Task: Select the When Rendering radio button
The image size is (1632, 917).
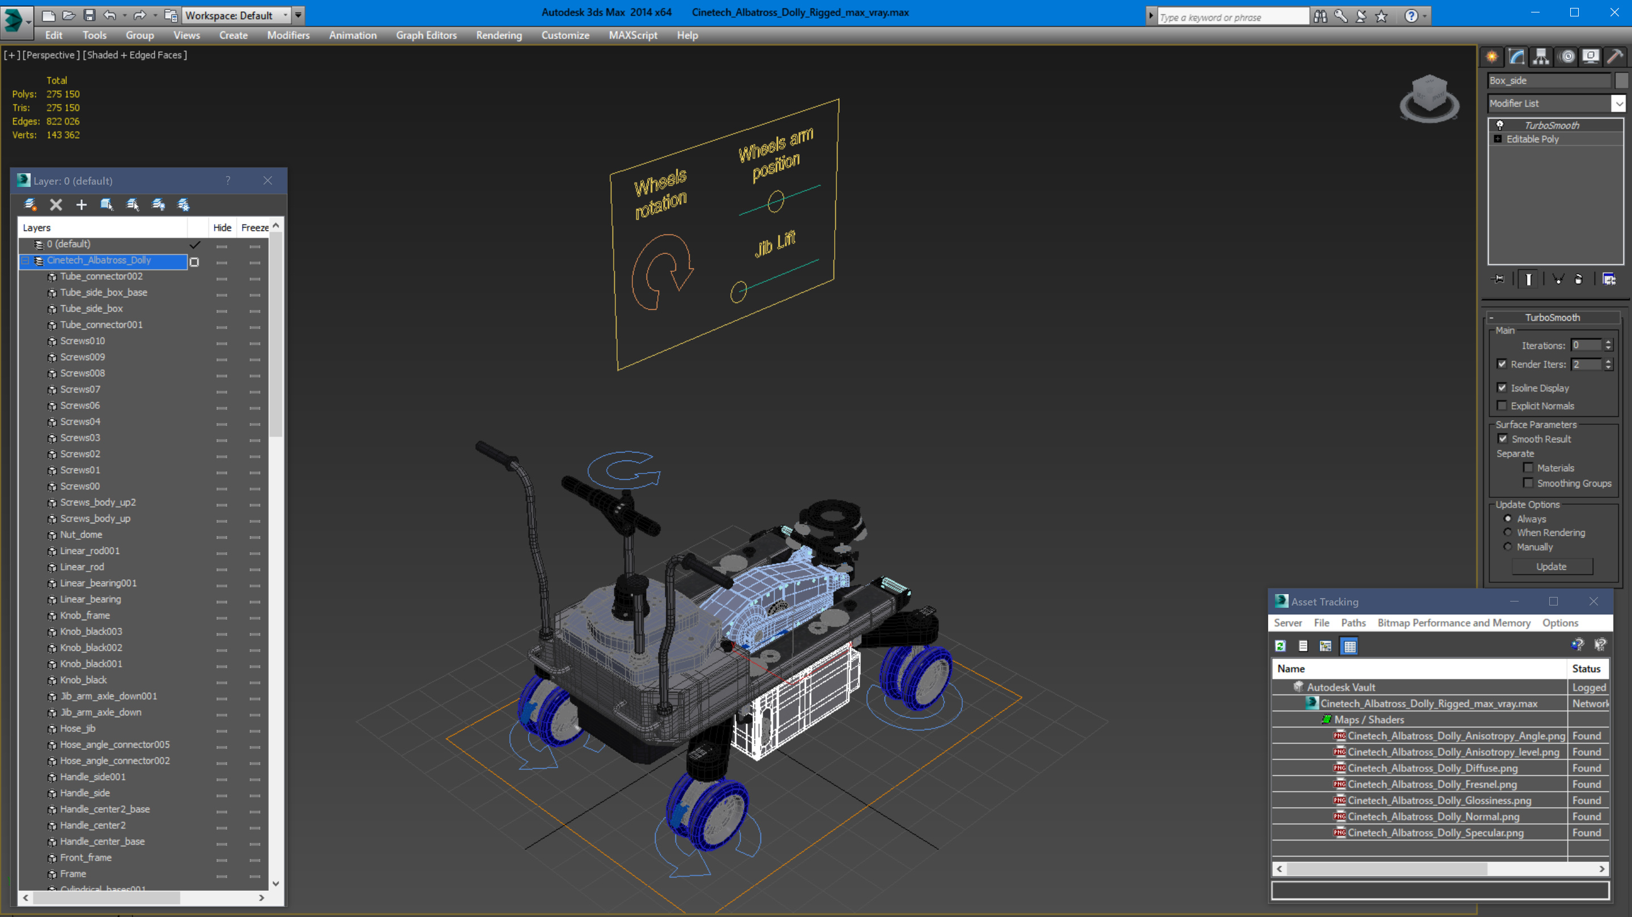Action: point(1508,532)
